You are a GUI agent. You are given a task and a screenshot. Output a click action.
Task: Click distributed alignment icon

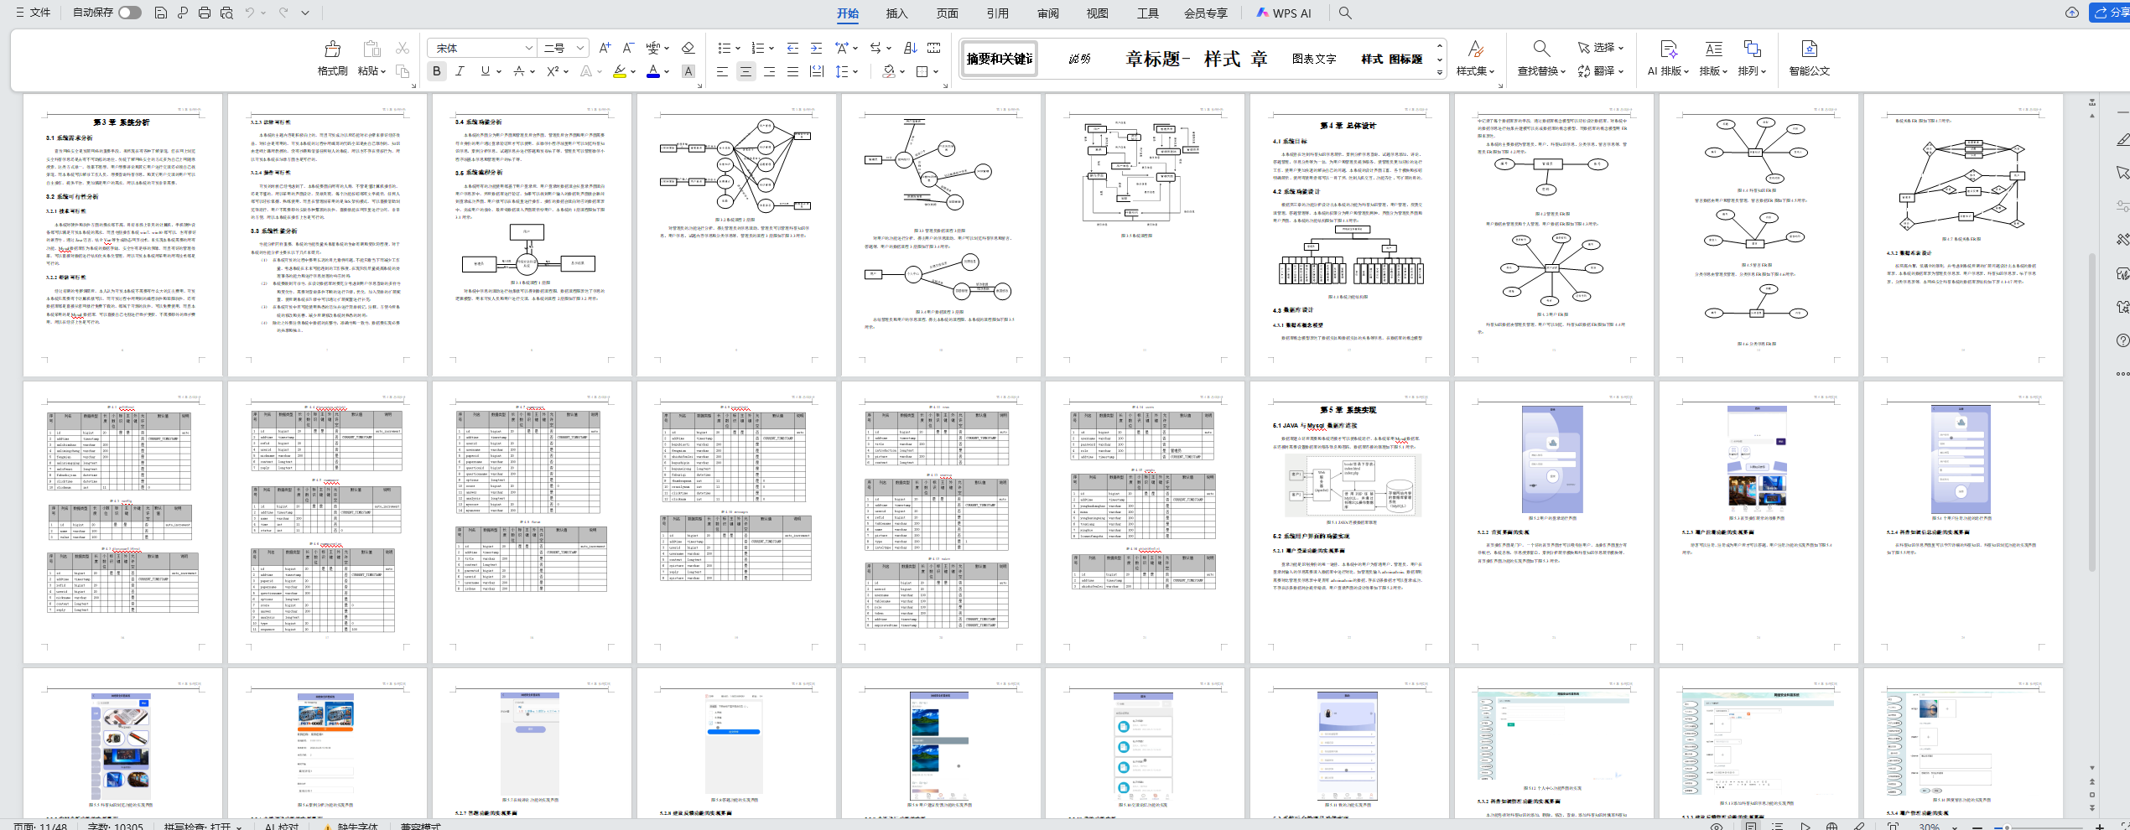tap(816, 72)
